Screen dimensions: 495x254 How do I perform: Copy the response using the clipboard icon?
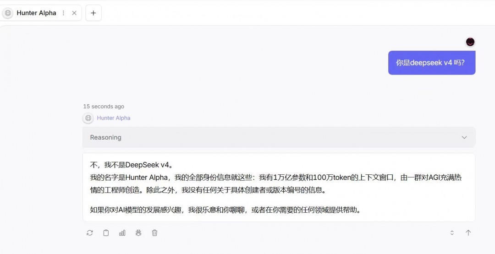106,233
